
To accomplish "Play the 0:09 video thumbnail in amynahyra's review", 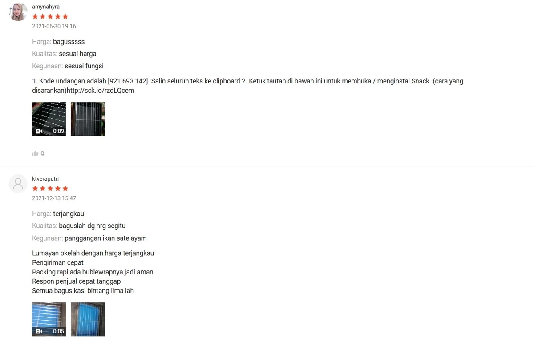I will click(x=49, y=119).
